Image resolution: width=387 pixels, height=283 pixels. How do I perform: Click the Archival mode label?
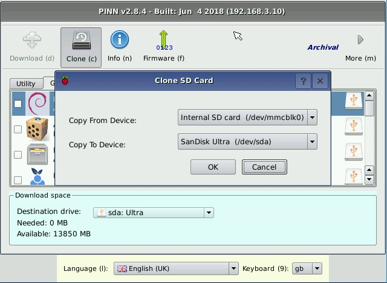click(323, 47)
